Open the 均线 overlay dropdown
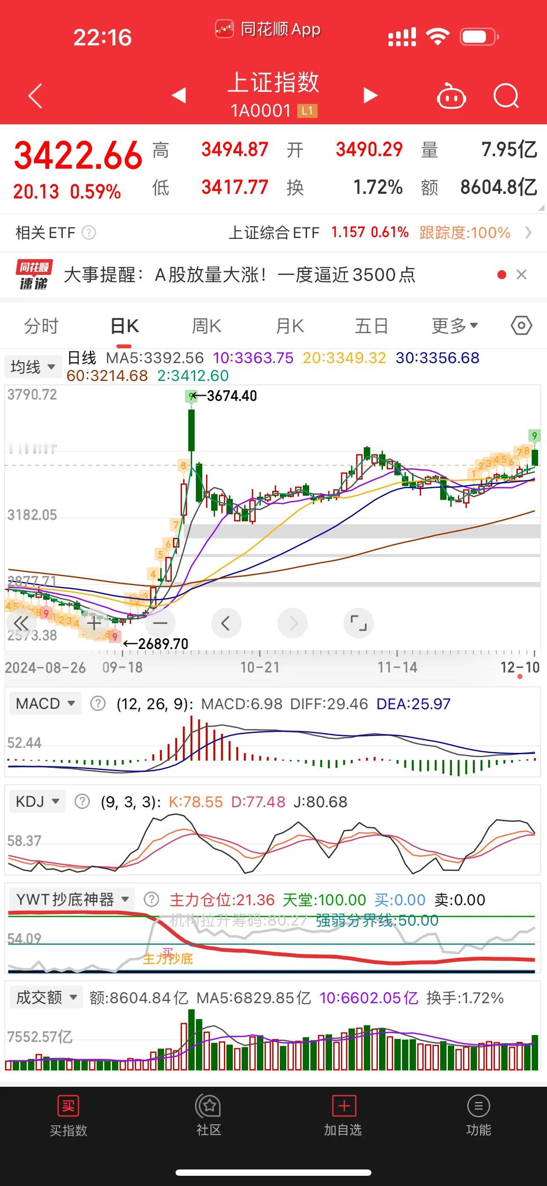 [x=32, y=367]
